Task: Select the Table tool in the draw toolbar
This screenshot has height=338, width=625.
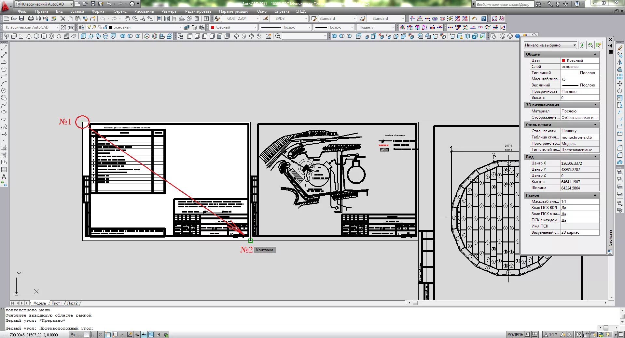Action: 4,169
